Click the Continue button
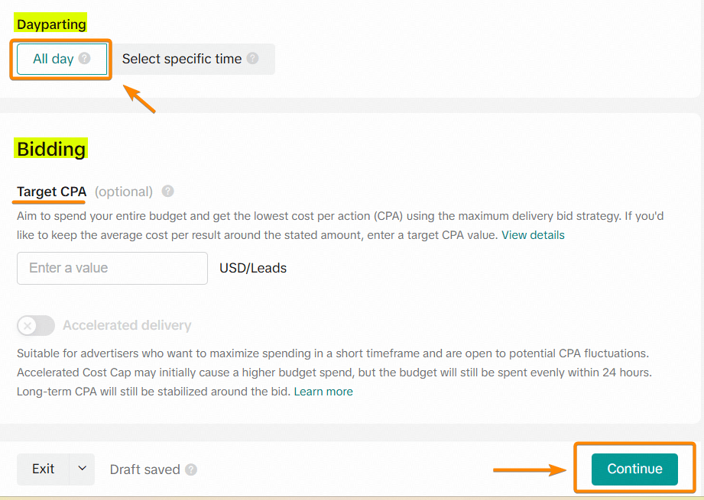Screen dimensions: 704x500 pyautogui.click(x=634, y=469)
